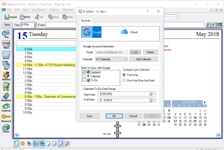Click the Layout toolbar button
The width and height of the screenshot is (224, 150).
(x=10, y=17)
